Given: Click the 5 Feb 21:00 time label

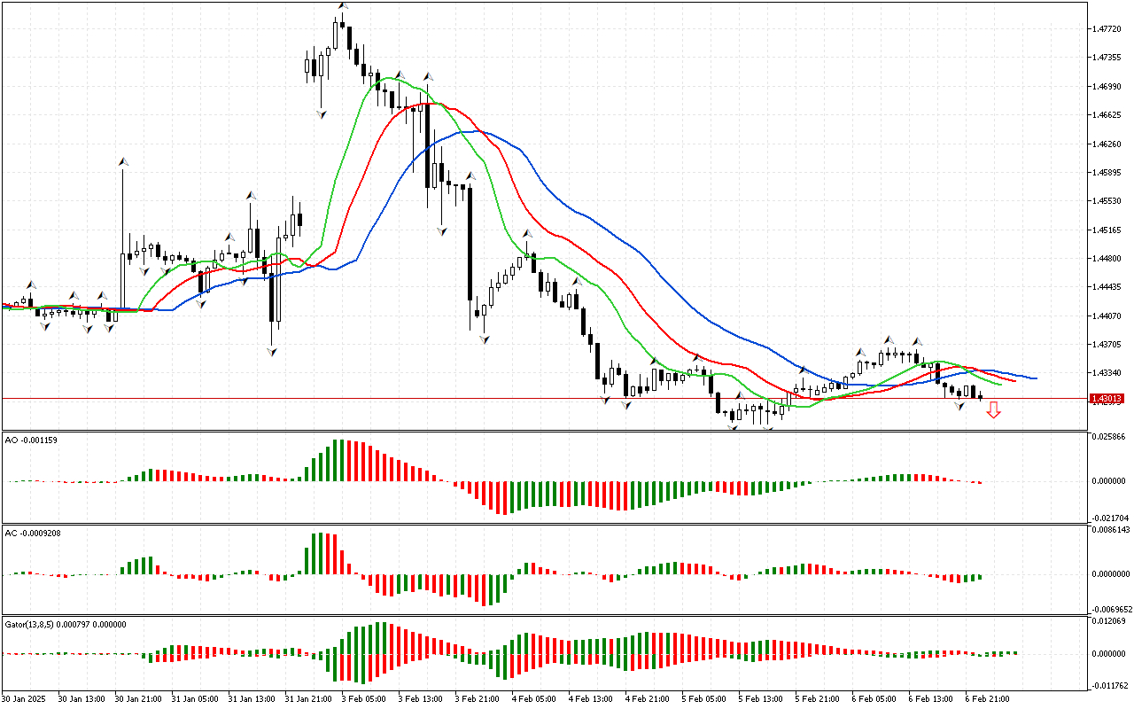Looking at the screenshot, I should coord(818,699).
